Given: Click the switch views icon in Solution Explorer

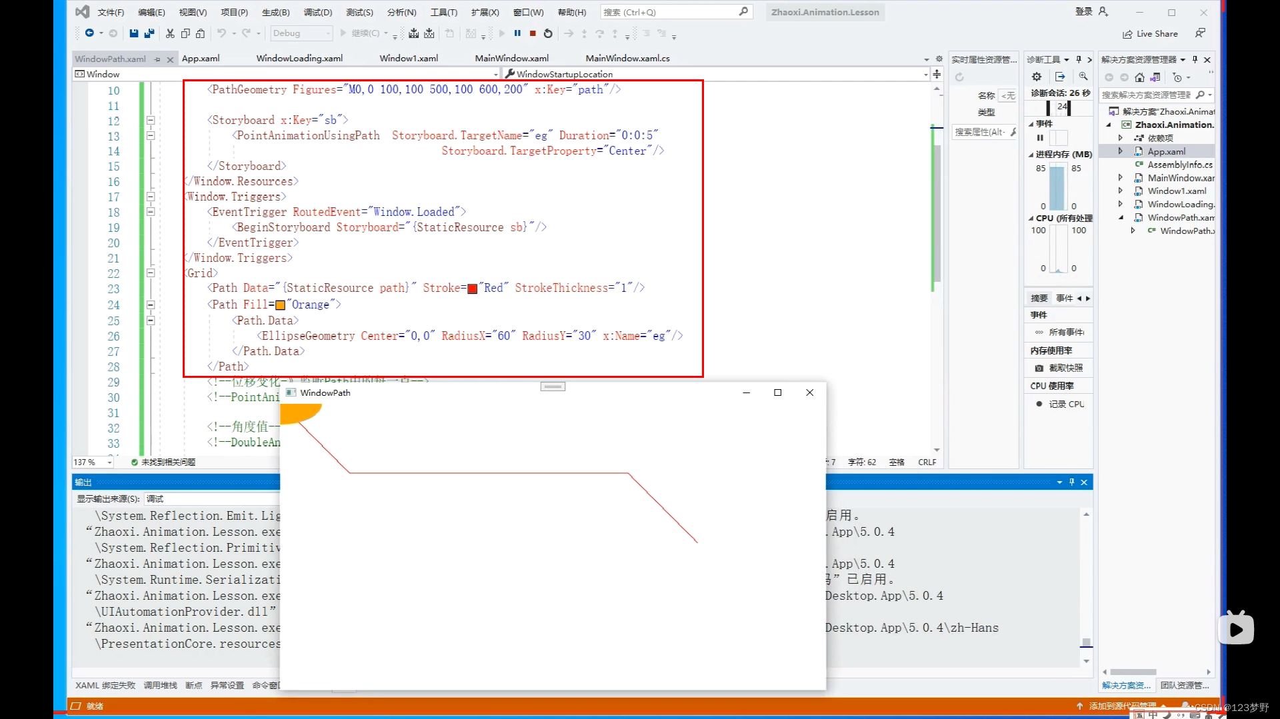Looking at the screenshot, I should [x=1155, y=77].
